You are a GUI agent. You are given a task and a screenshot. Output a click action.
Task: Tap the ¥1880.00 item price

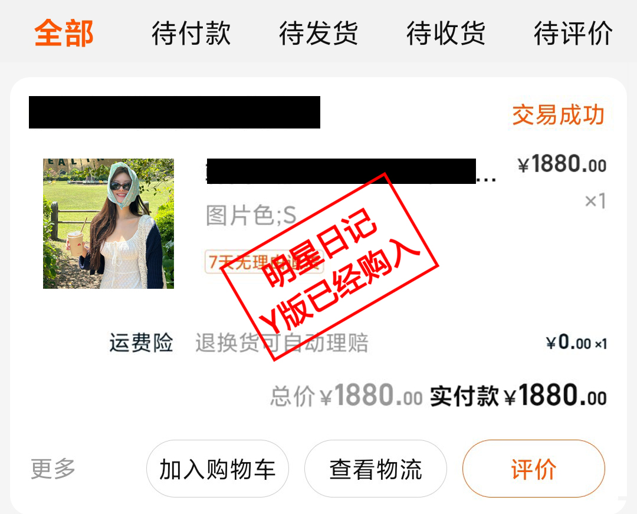pyautogui.click(x=562, y=164)
